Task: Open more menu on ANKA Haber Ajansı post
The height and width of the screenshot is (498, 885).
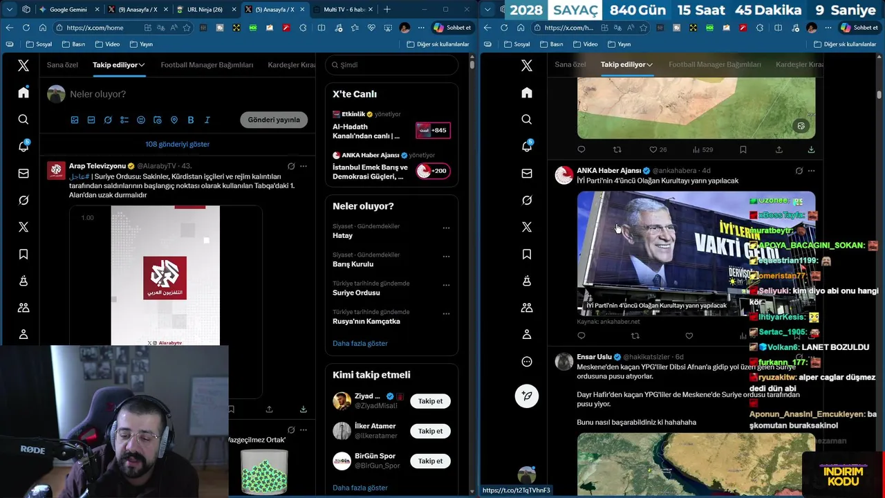Action: tap(811, 171)
